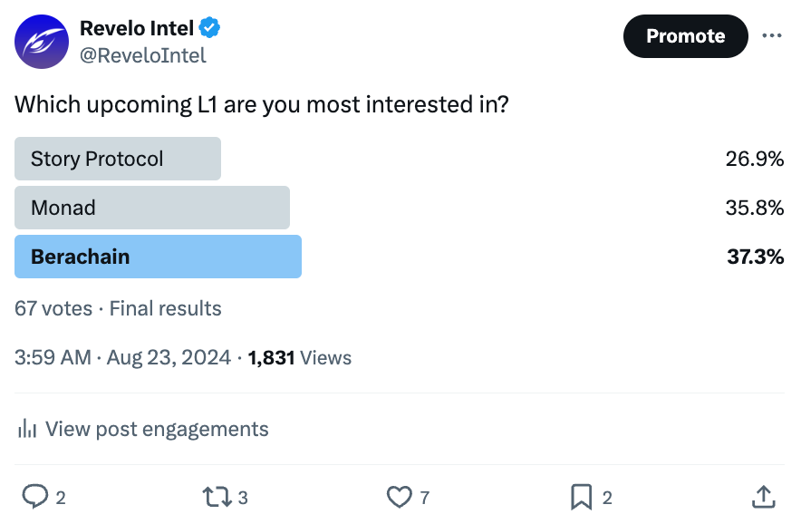Click the bar chart engagements icon
Screen dimensions: 801x524
27,429
